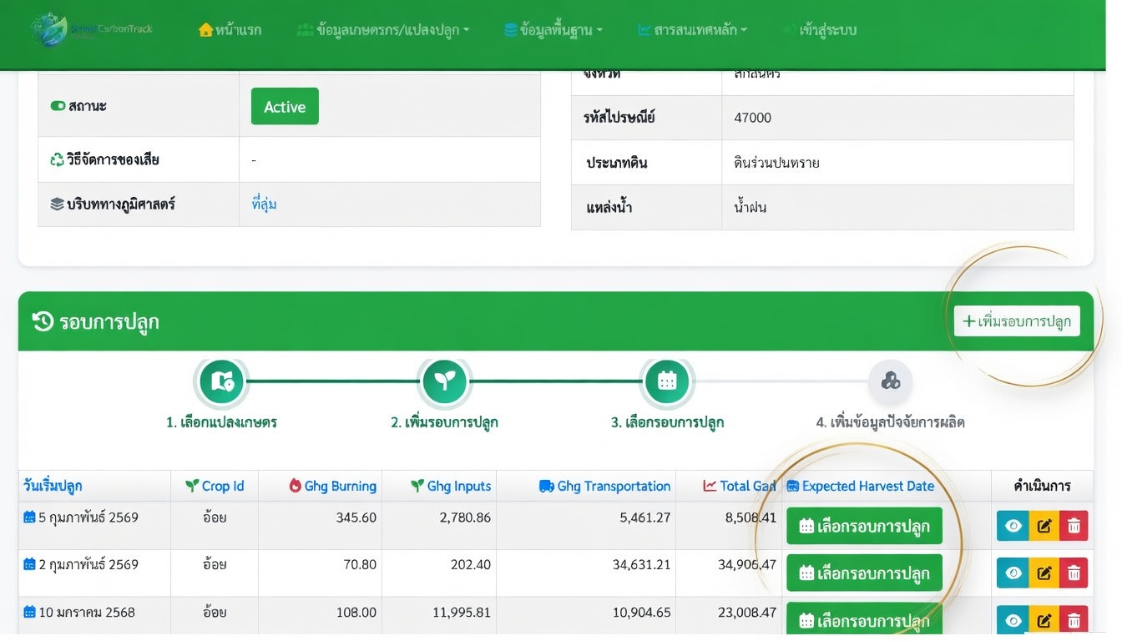Click the แหล่งน้ำ water source label
This screenshot has height=641, width=1122.
[609, 207]
